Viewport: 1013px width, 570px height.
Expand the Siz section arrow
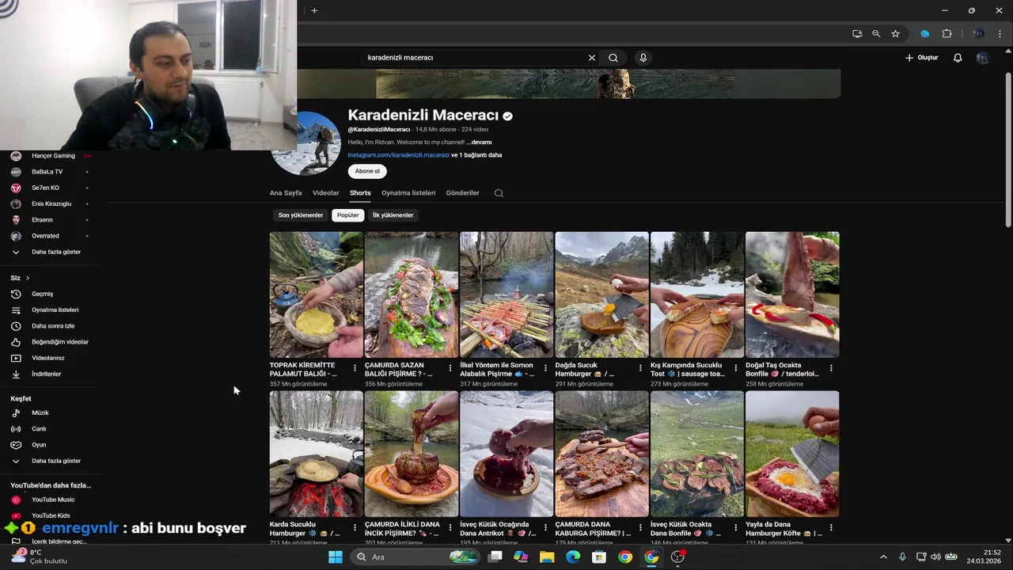point(28,278)
